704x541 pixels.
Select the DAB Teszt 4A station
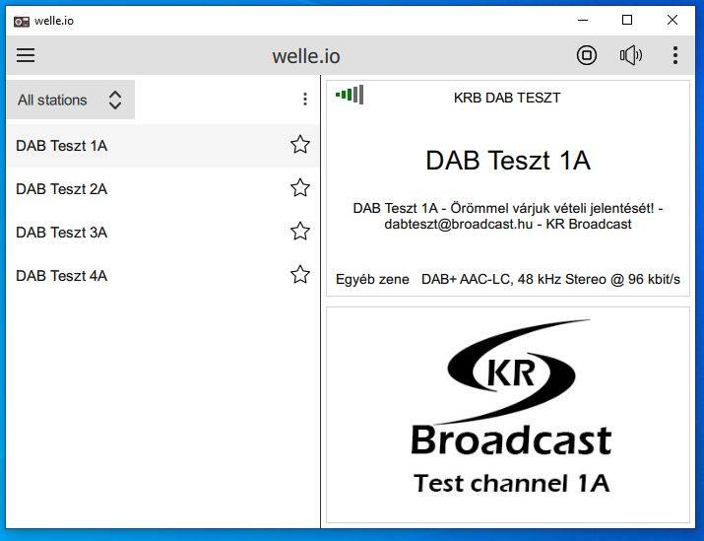click(x=162, y=276)
